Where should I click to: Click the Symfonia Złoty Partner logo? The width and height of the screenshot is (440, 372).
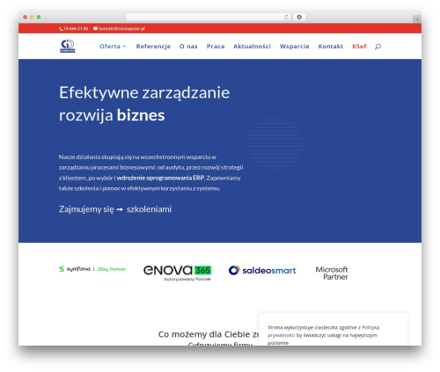pyautogui.click(x=92, y=269)
